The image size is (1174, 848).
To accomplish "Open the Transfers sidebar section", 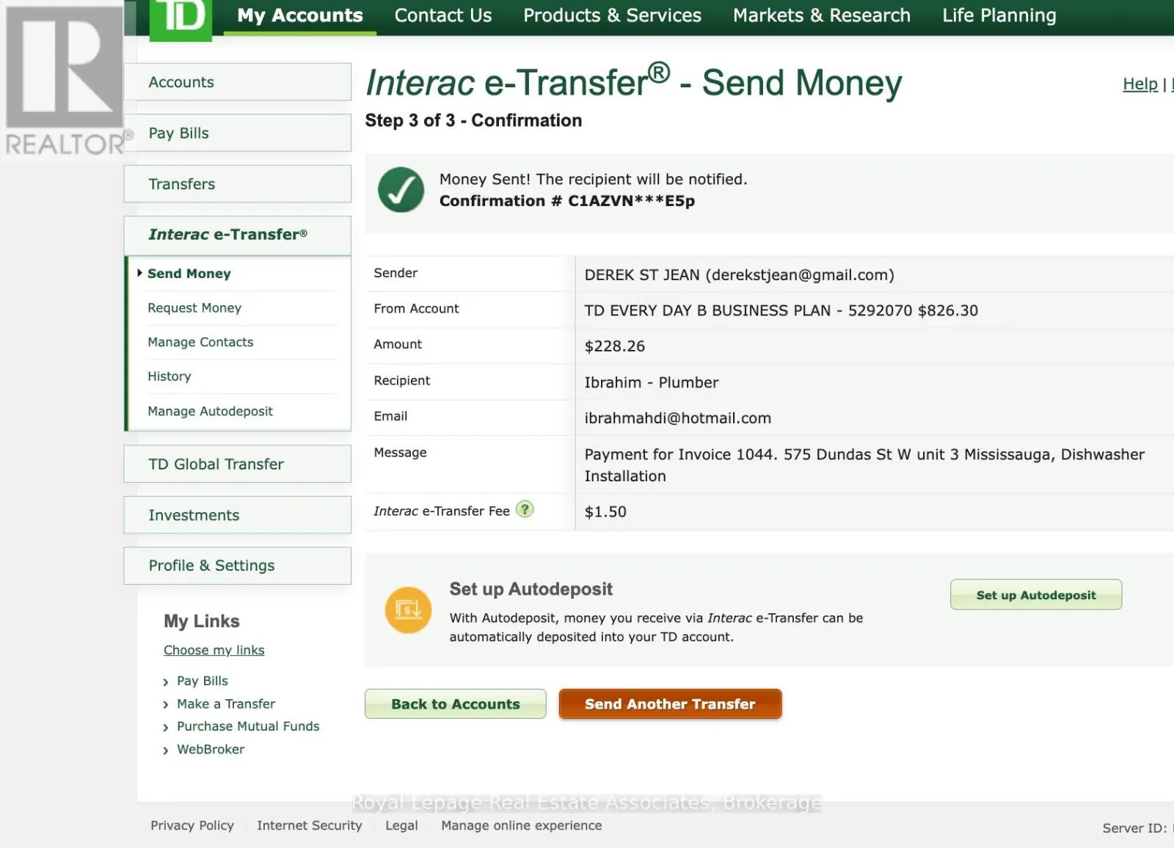I will (238, 184).
